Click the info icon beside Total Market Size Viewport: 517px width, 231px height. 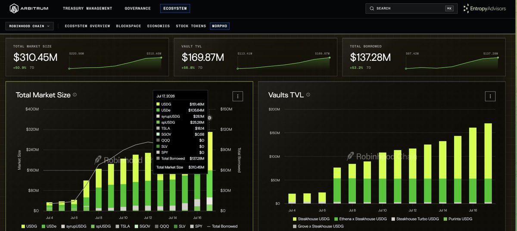point(75,95)
